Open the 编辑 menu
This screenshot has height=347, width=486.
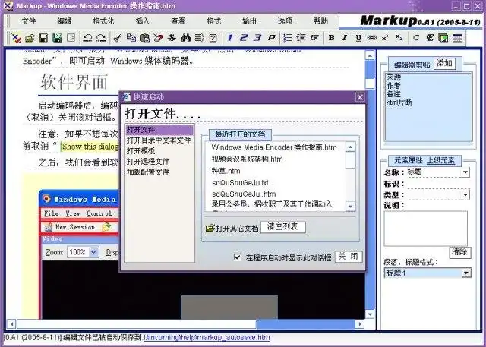[64, 21]
